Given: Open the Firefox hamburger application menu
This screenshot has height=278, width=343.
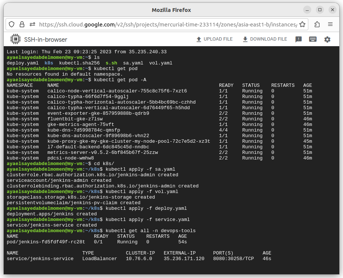Looking at the screenshot, I should 330,24.
